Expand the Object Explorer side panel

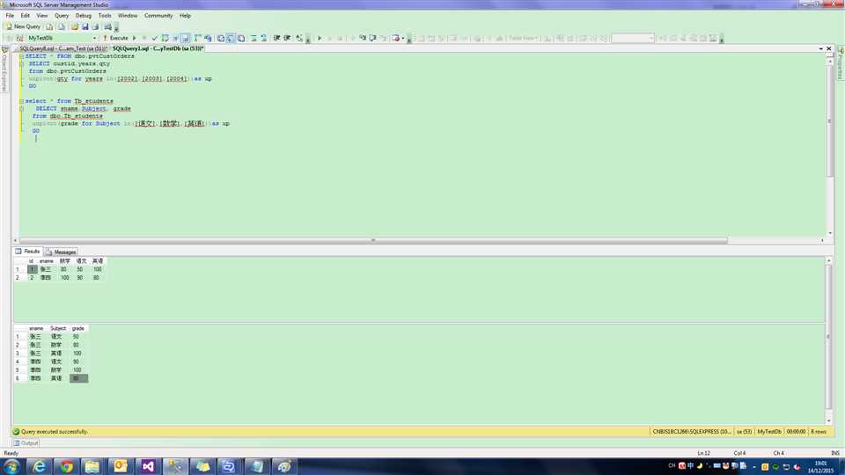[x=4, y=69]
